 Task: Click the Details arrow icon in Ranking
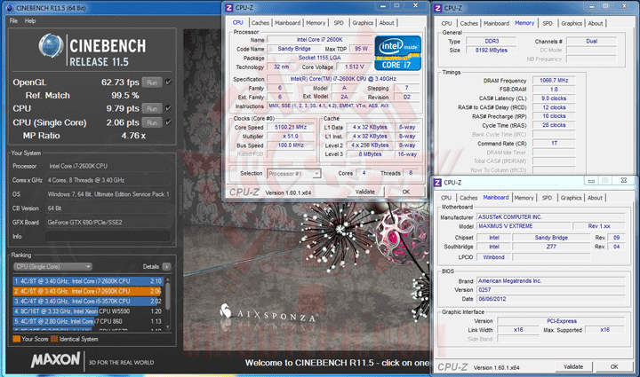pos(166,267)
